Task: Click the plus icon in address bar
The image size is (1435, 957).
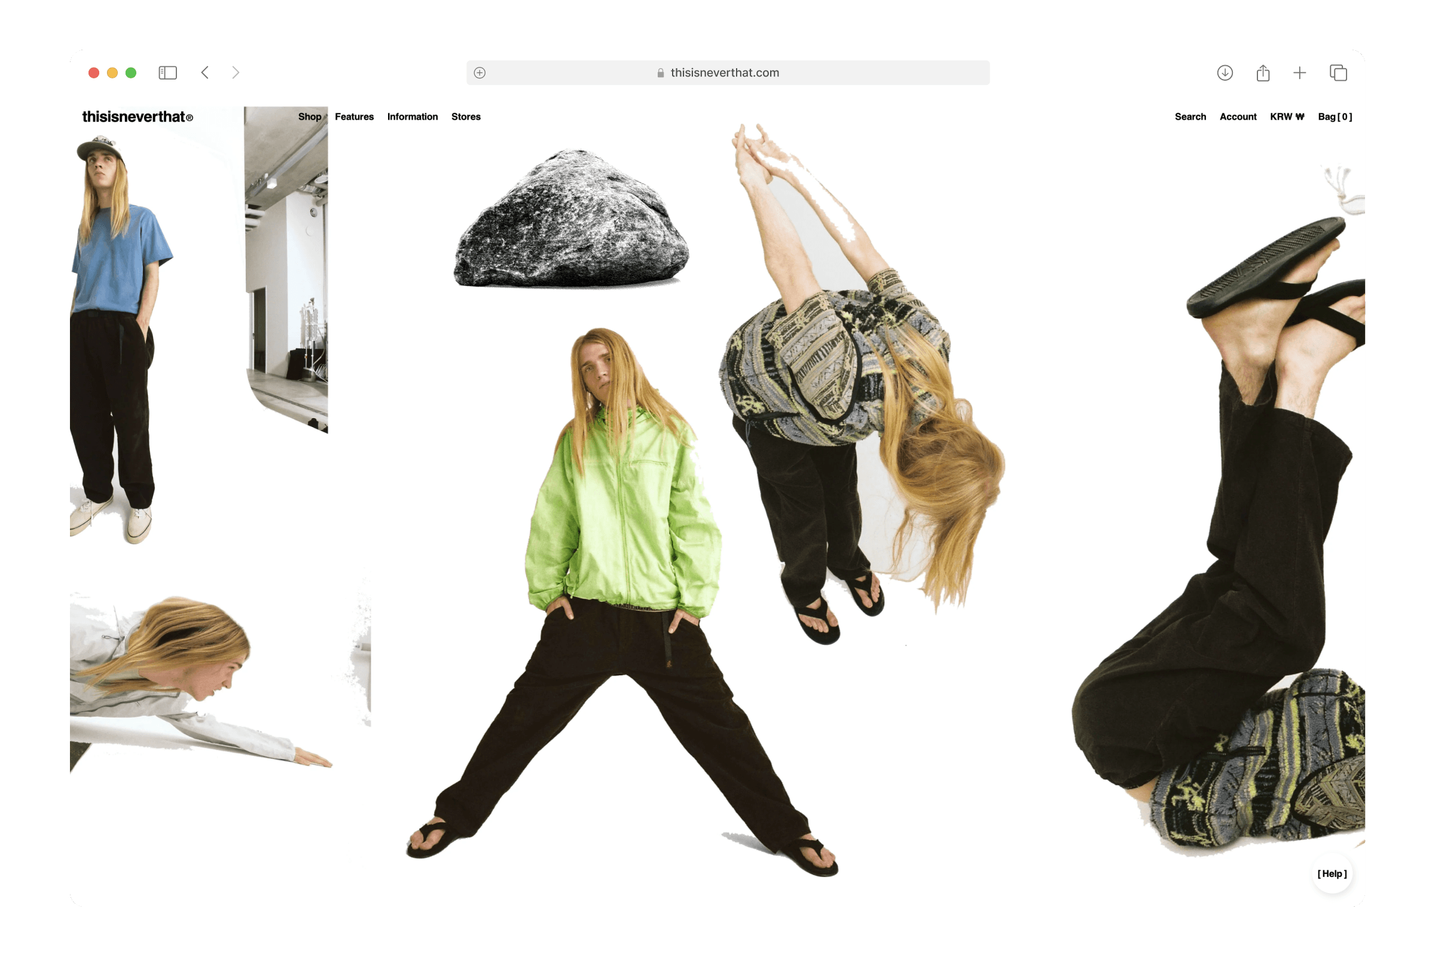Action: 480,72
